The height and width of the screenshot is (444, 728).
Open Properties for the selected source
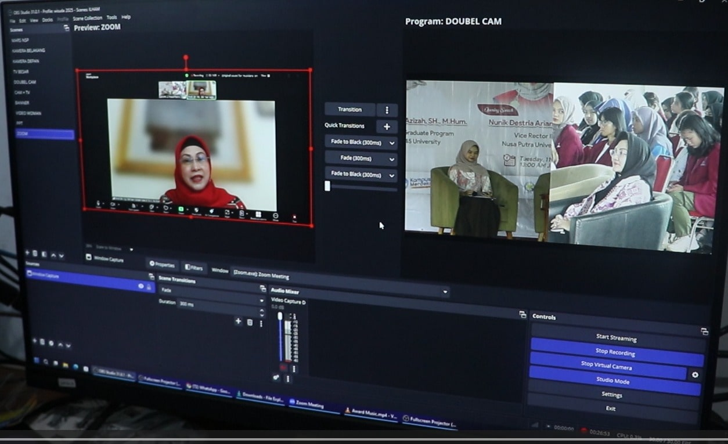point(162,265)
